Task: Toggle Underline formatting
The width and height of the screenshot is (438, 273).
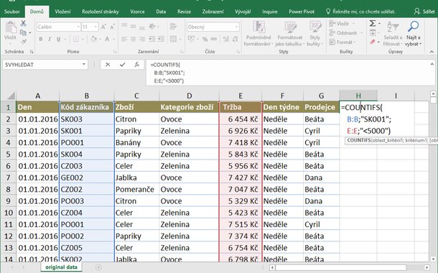Action: click(58, 39)
